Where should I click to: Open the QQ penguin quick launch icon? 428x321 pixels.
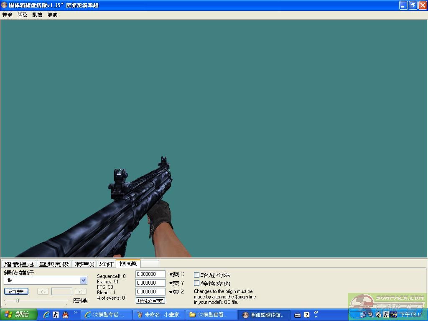click(x=65, y=315)
